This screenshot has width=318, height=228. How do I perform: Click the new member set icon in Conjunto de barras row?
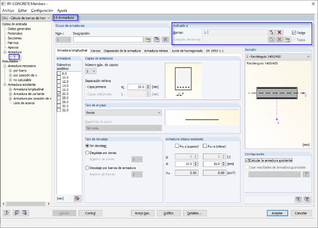coord(287,40)
